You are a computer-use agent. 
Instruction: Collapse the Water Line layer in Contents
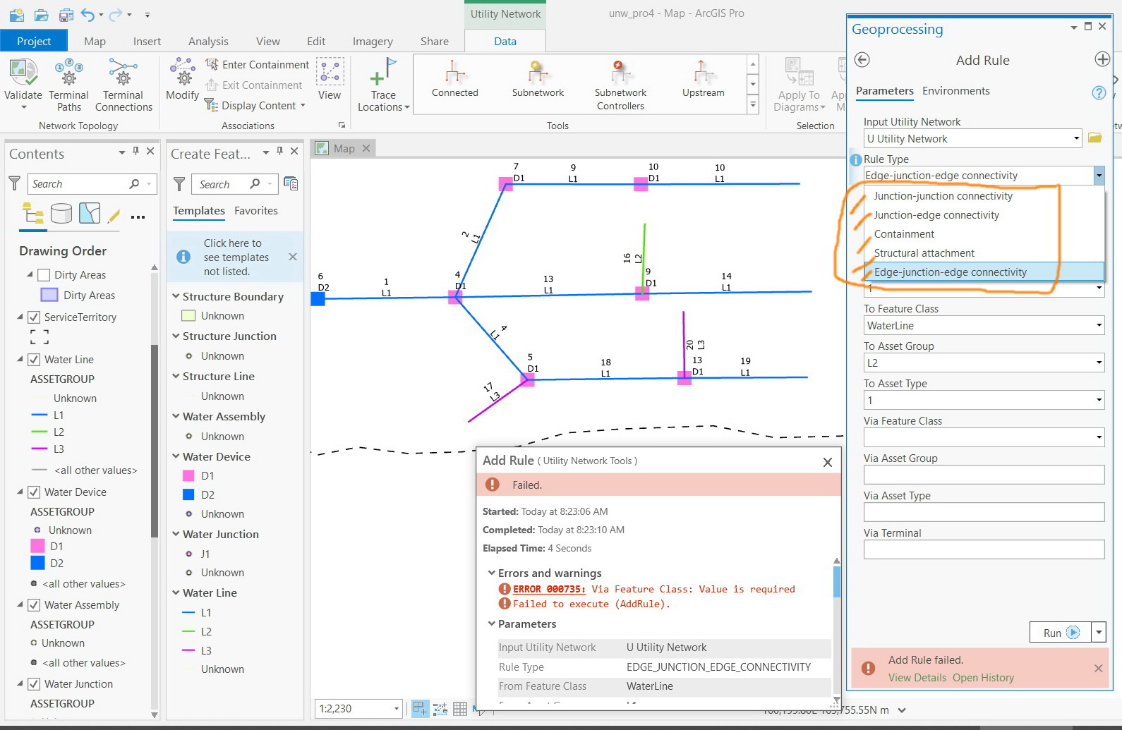tap(20, 359)
